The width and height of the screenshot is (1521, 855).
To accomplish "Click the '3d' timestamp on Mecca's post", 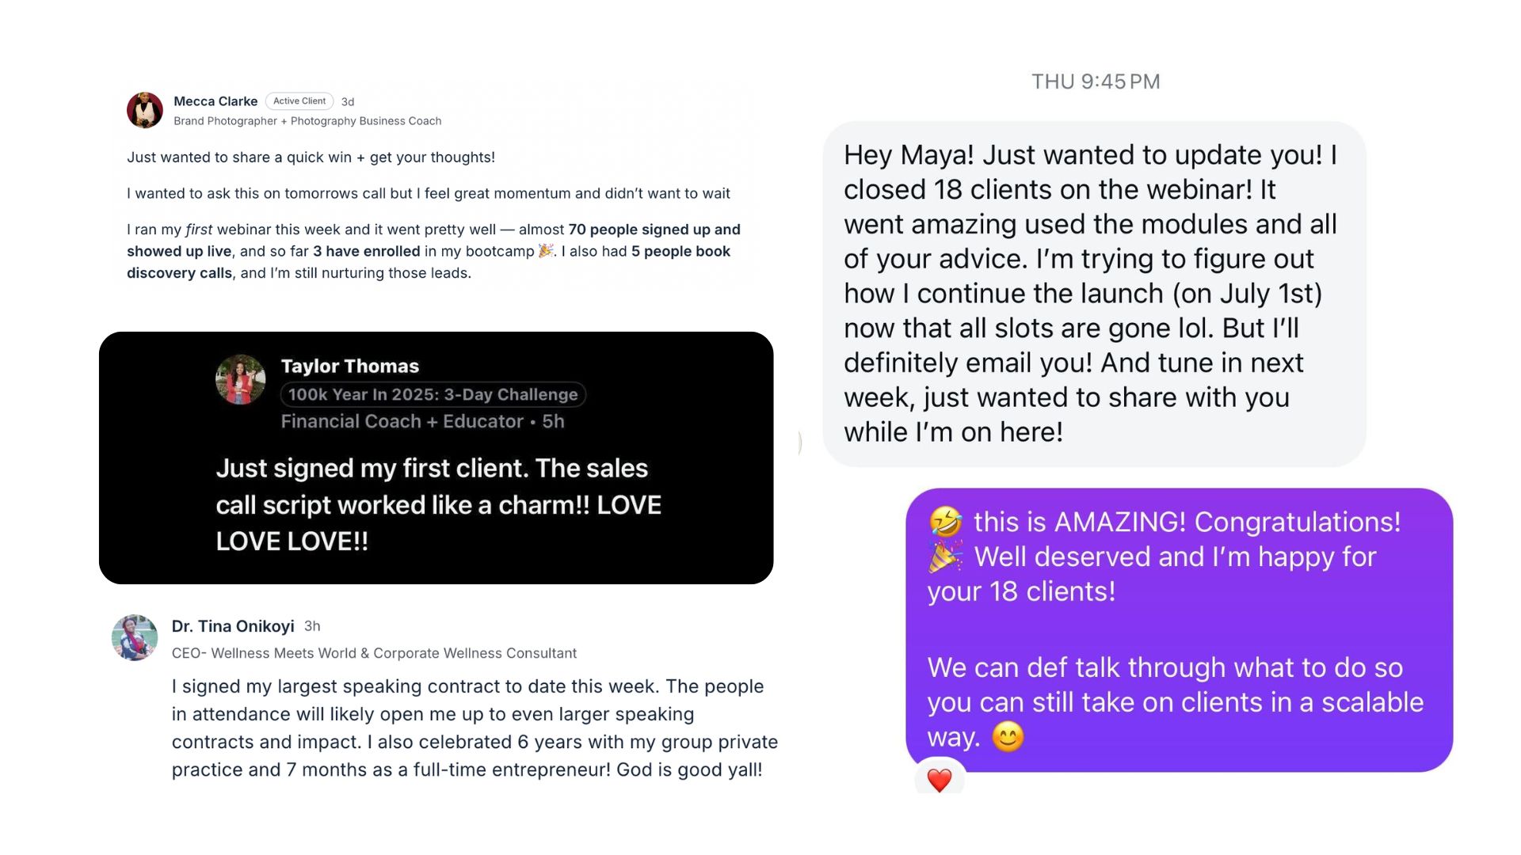I will (348, 102).
